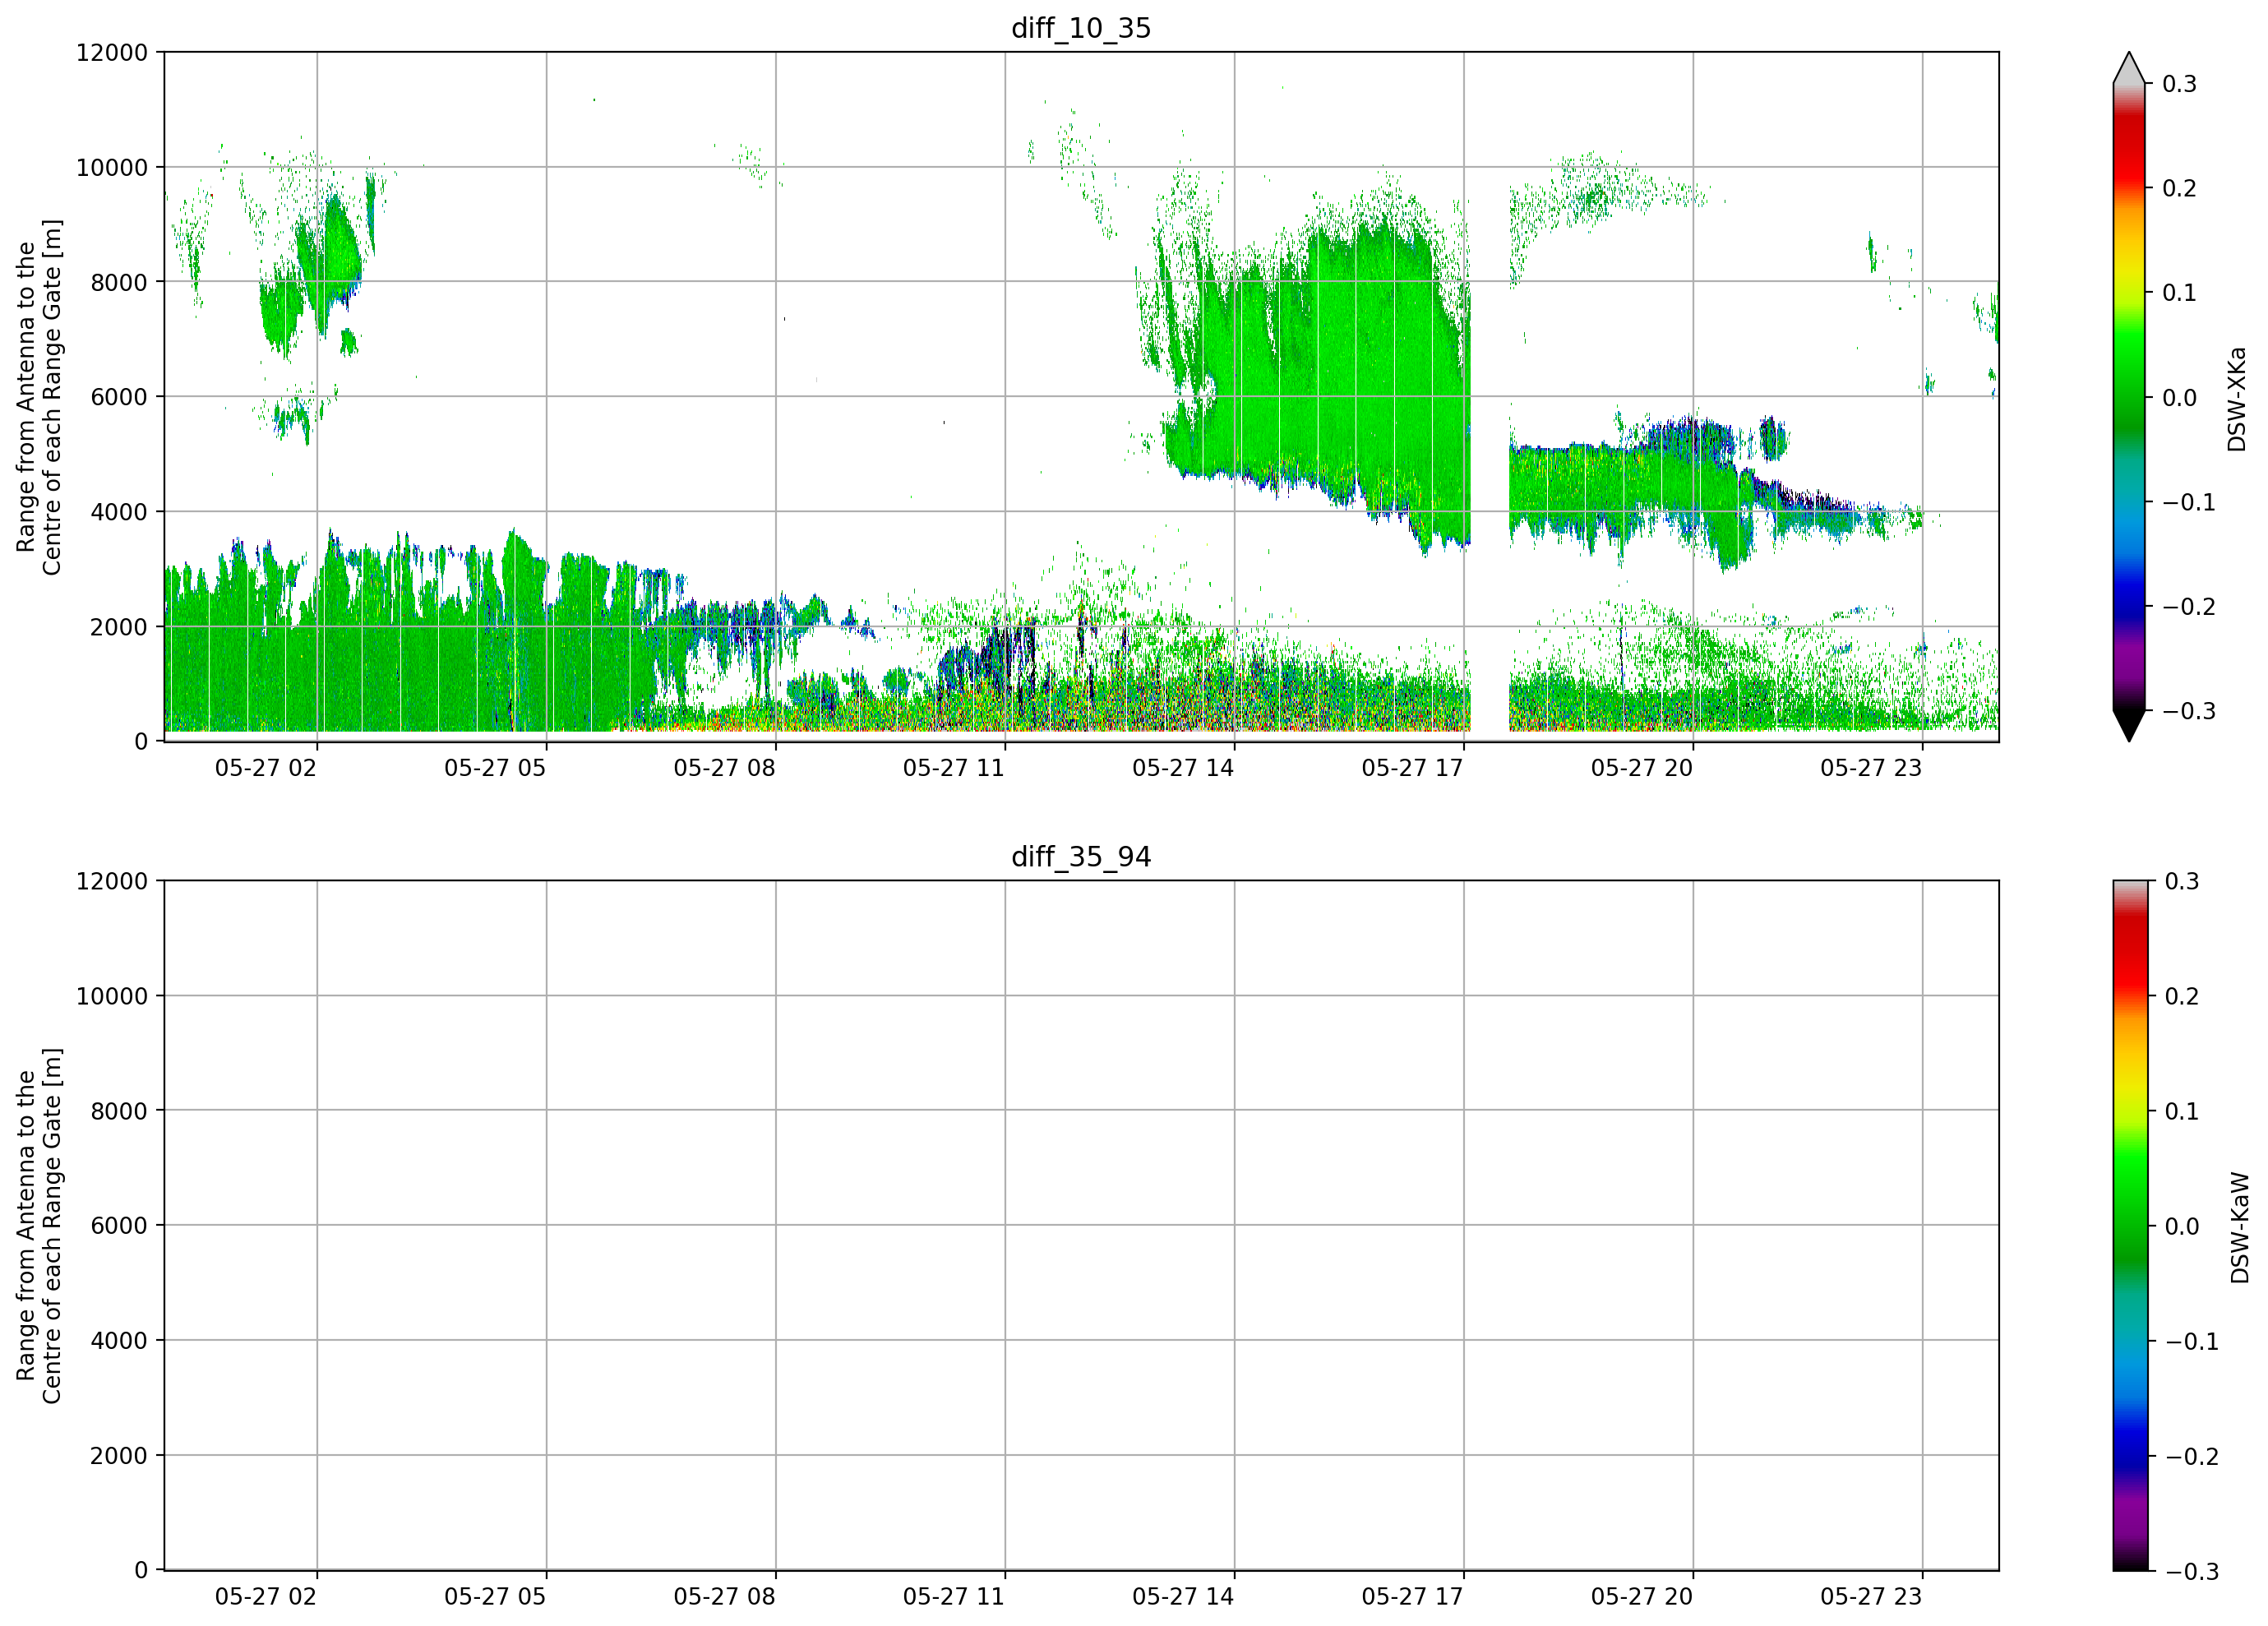Click the 2000 y-tick on diff_35_94
This screenshot has width=2268, height=1626.
[119, 1456]
